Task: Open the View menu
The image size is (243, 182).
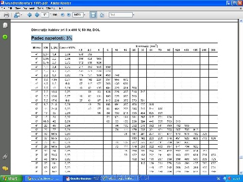Action: [x=17, y=8]
